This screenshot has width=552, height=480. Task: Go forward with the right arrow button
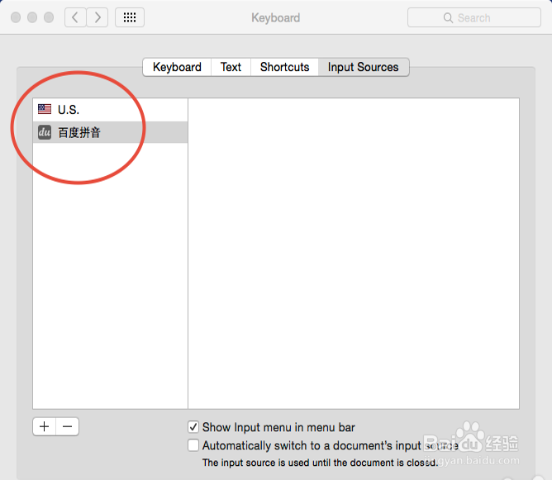click(98, 17)
